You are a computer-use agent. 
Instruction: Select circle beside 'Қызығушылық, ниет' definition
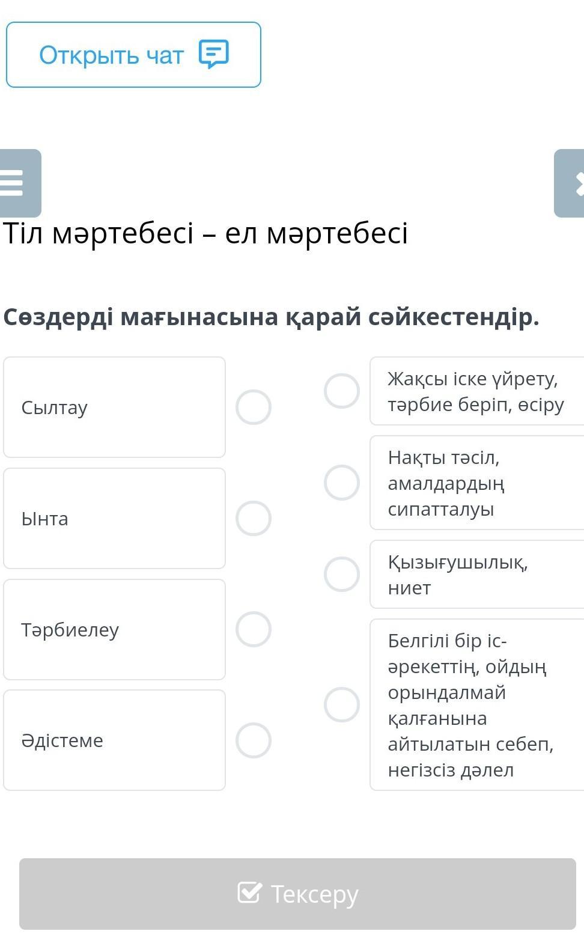[342, 574]
